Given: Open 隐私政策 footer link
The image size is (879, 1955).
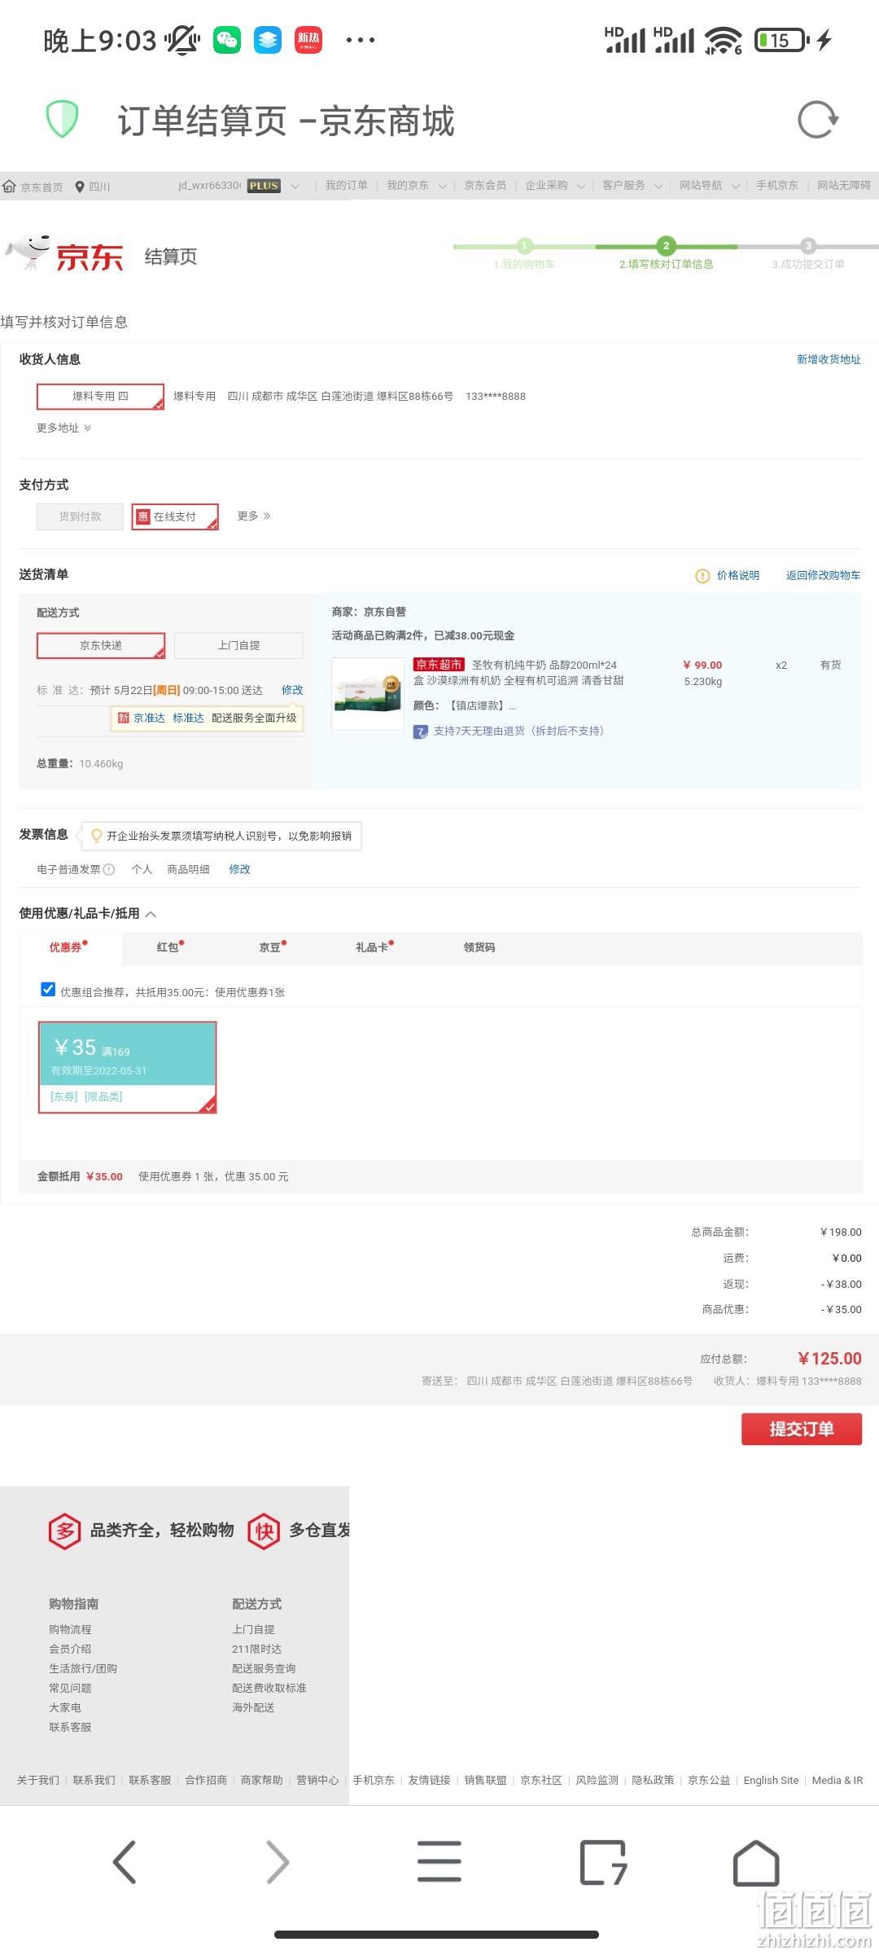Looking at the screenshot, I should tap(653, 1781).
